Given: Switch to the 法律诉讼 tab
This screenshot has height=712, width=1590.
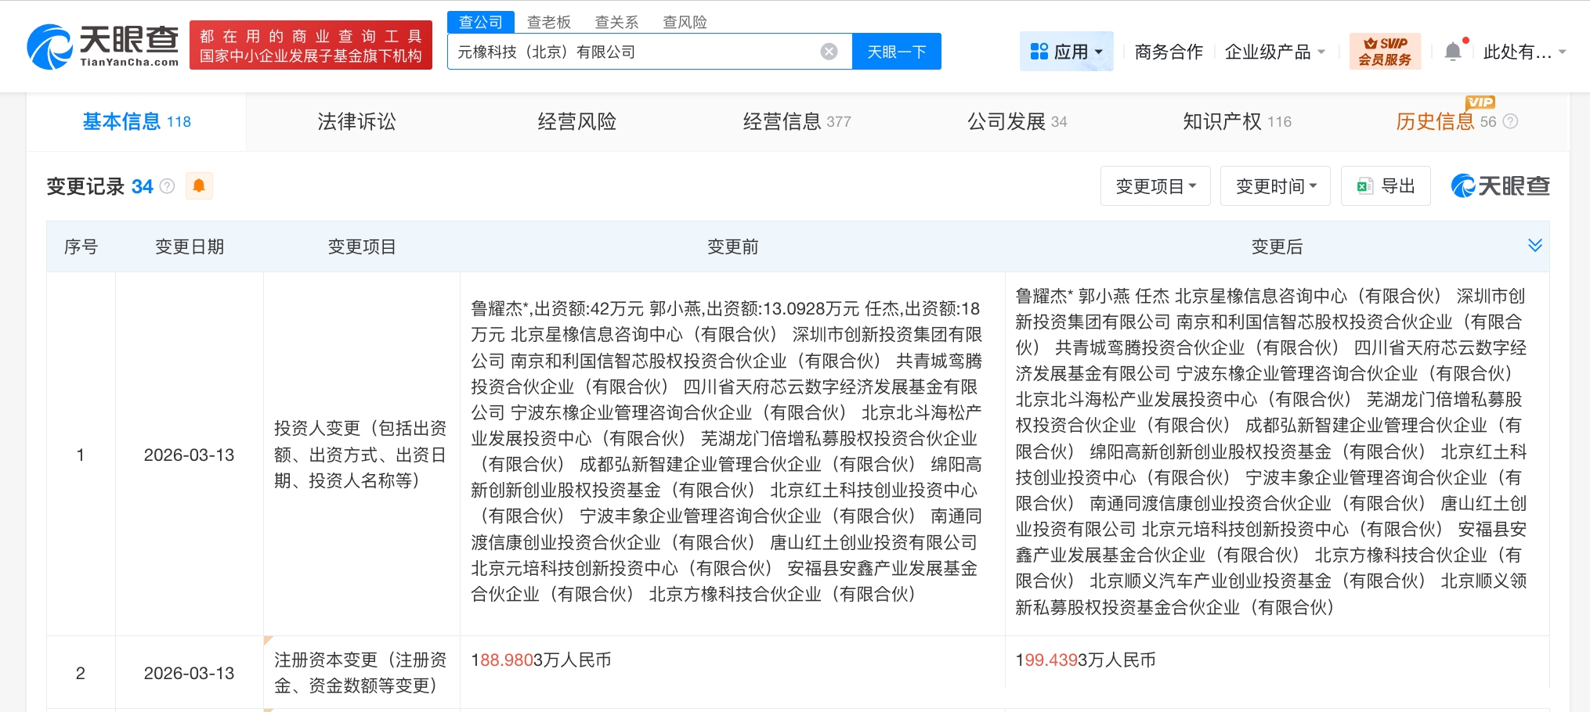Looking at the screenshot, I should point(356,121).
